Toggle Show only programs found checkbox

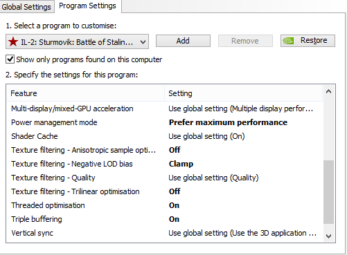(x=10, y=59)
